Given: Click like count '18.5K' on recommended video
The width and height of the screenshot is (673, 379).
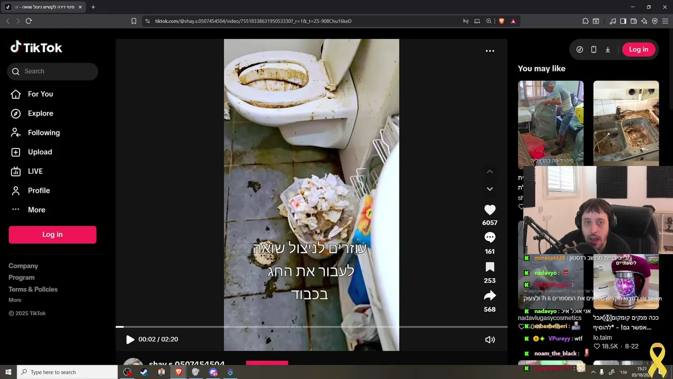Looking at the screenshot, I should click(610, 346).
